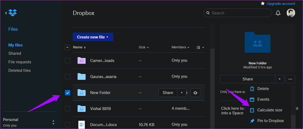The image size is (303, 129).
Task: Click the Vishal 8819 folder icon
Action: pyautogui.click(x=81, y=109)
